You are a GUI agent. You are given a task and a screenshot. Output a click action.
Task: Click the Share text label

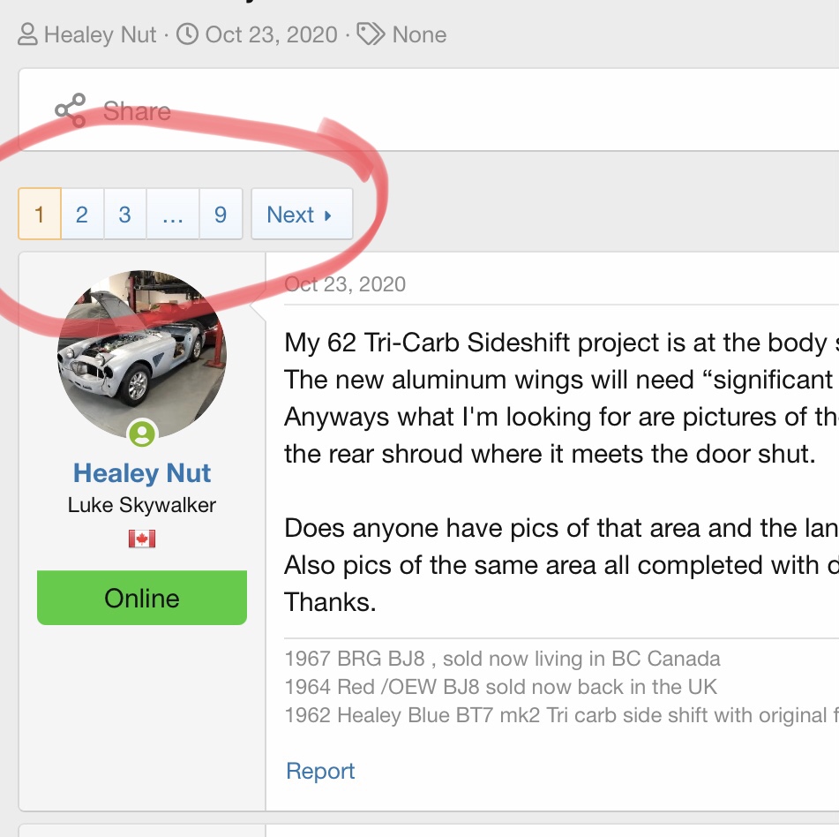tap(137, 111)
